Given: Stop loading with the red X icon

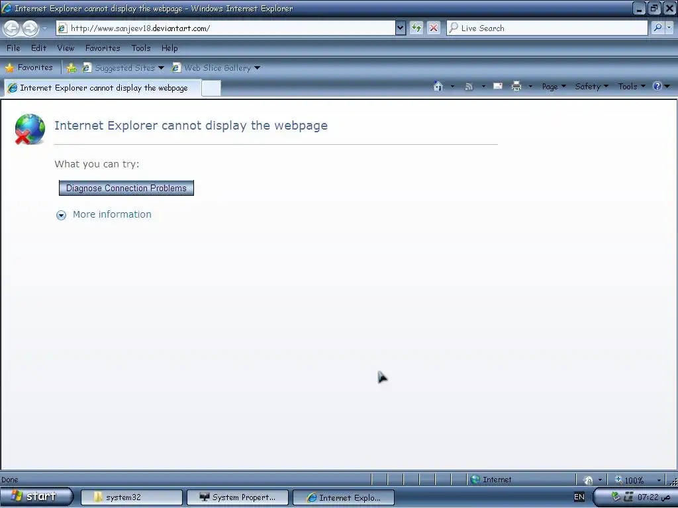Looking at the screenshot, I should tap(433, 28).
